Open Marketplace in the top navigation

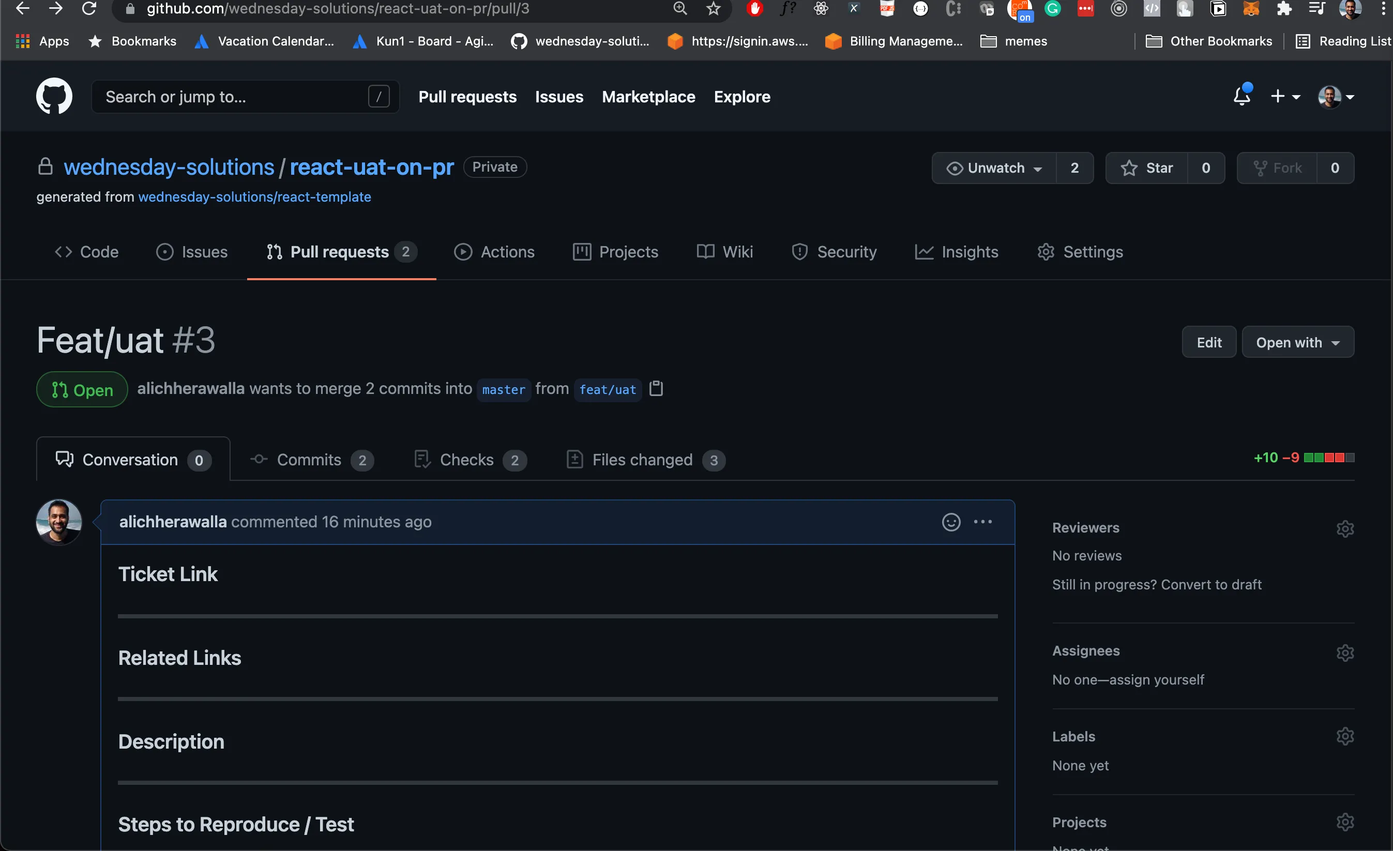tap(648, 97)
